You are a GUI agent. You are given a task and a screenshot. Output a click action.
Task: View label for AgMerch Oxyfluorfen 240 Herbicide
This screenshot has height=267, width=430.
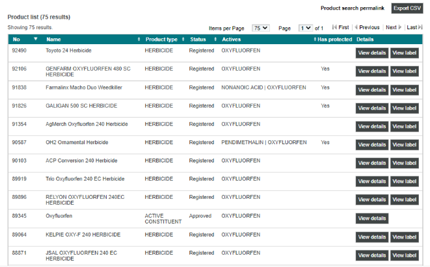click(404, 127)
